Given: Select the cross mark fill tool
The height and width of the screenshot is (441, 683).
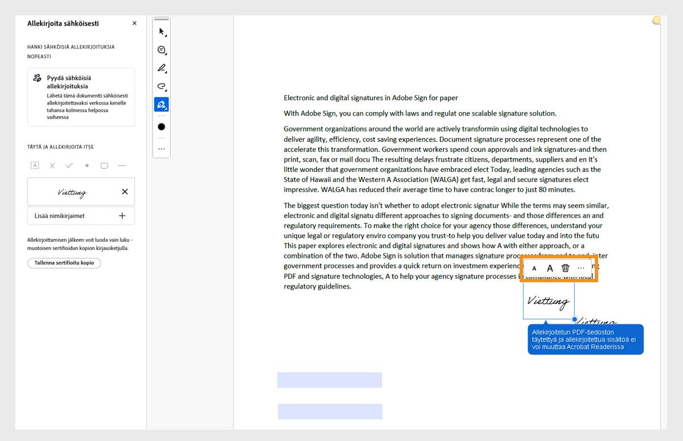Looking at the screenshot, I should pyautogui.click(x=52, y=166).
